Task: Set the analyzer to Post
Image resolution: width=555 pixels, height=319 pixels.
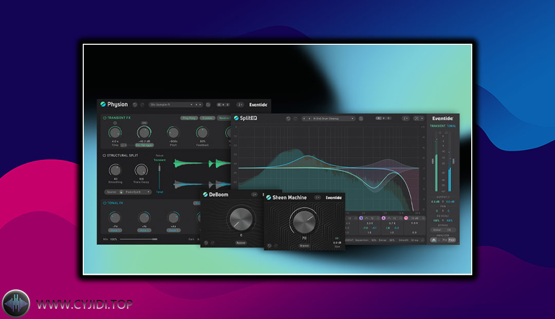Action: 452,240
